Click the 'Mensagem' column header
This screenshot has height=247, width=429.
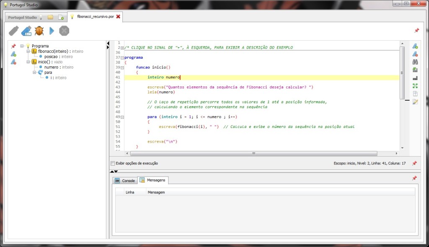tap(157, 192)
